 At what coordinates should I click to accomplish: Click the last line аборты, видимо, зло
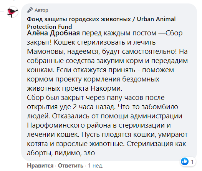[x=61, y=153]
